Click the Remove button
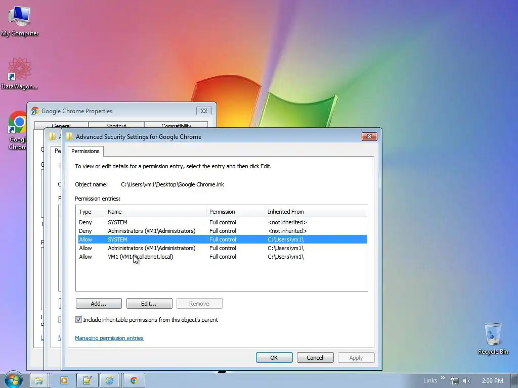 pos(199,304)
